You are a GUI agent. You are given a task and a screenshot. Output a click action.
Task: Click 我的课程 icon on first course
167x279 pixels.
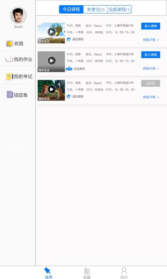[x=69, y=39]
